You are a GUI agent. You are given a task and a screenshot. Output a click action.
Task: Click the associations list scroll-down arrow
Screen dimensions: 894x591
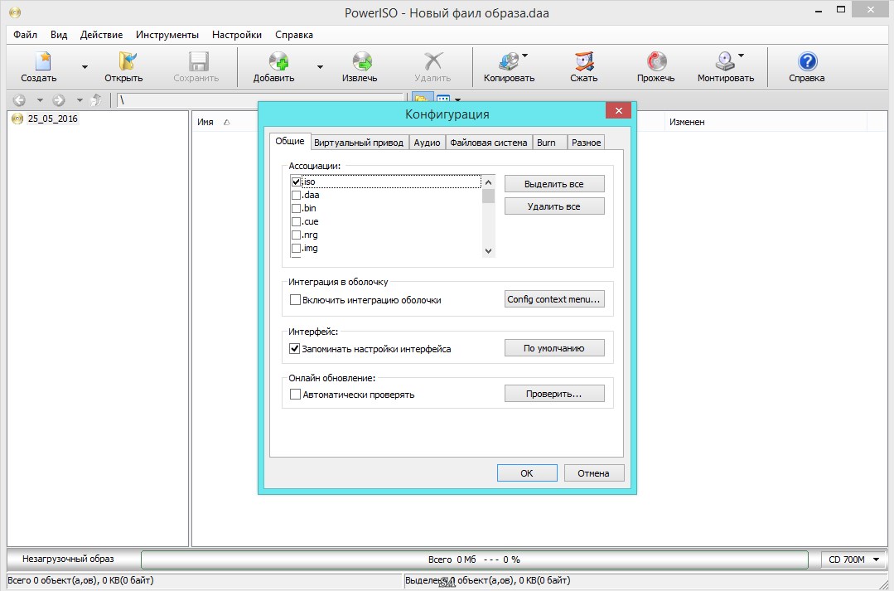(x=488, y=251)
